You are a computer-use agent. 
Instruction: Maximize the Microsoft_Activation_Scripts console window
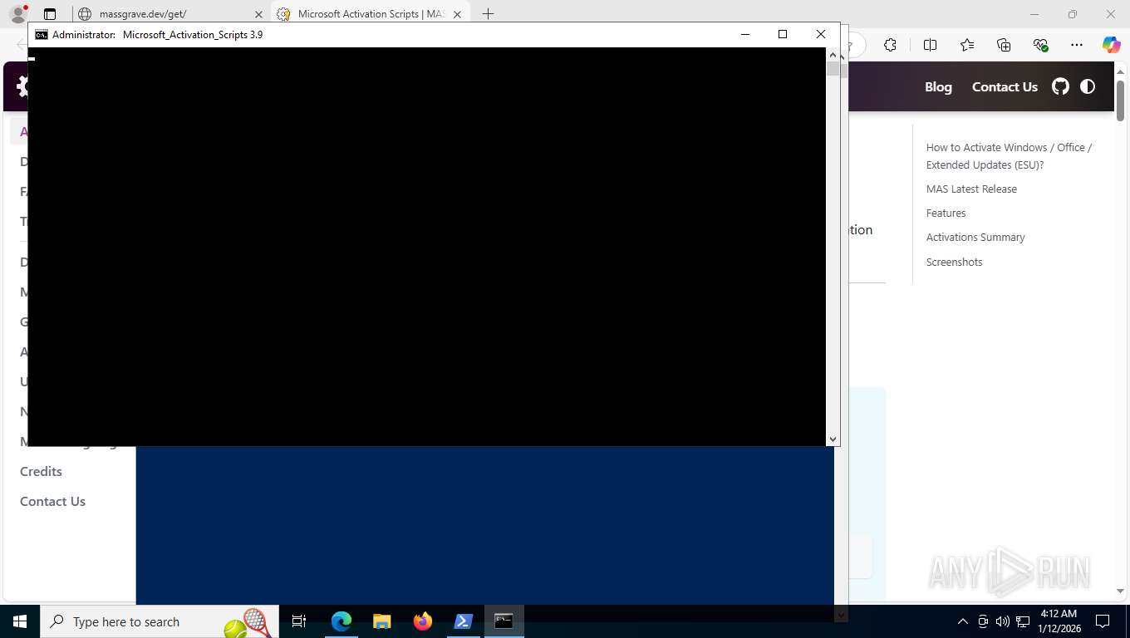click(x=782, y=34)
